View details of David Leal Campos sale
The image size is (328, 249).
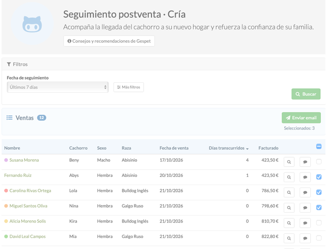click(x=289, y=238)
